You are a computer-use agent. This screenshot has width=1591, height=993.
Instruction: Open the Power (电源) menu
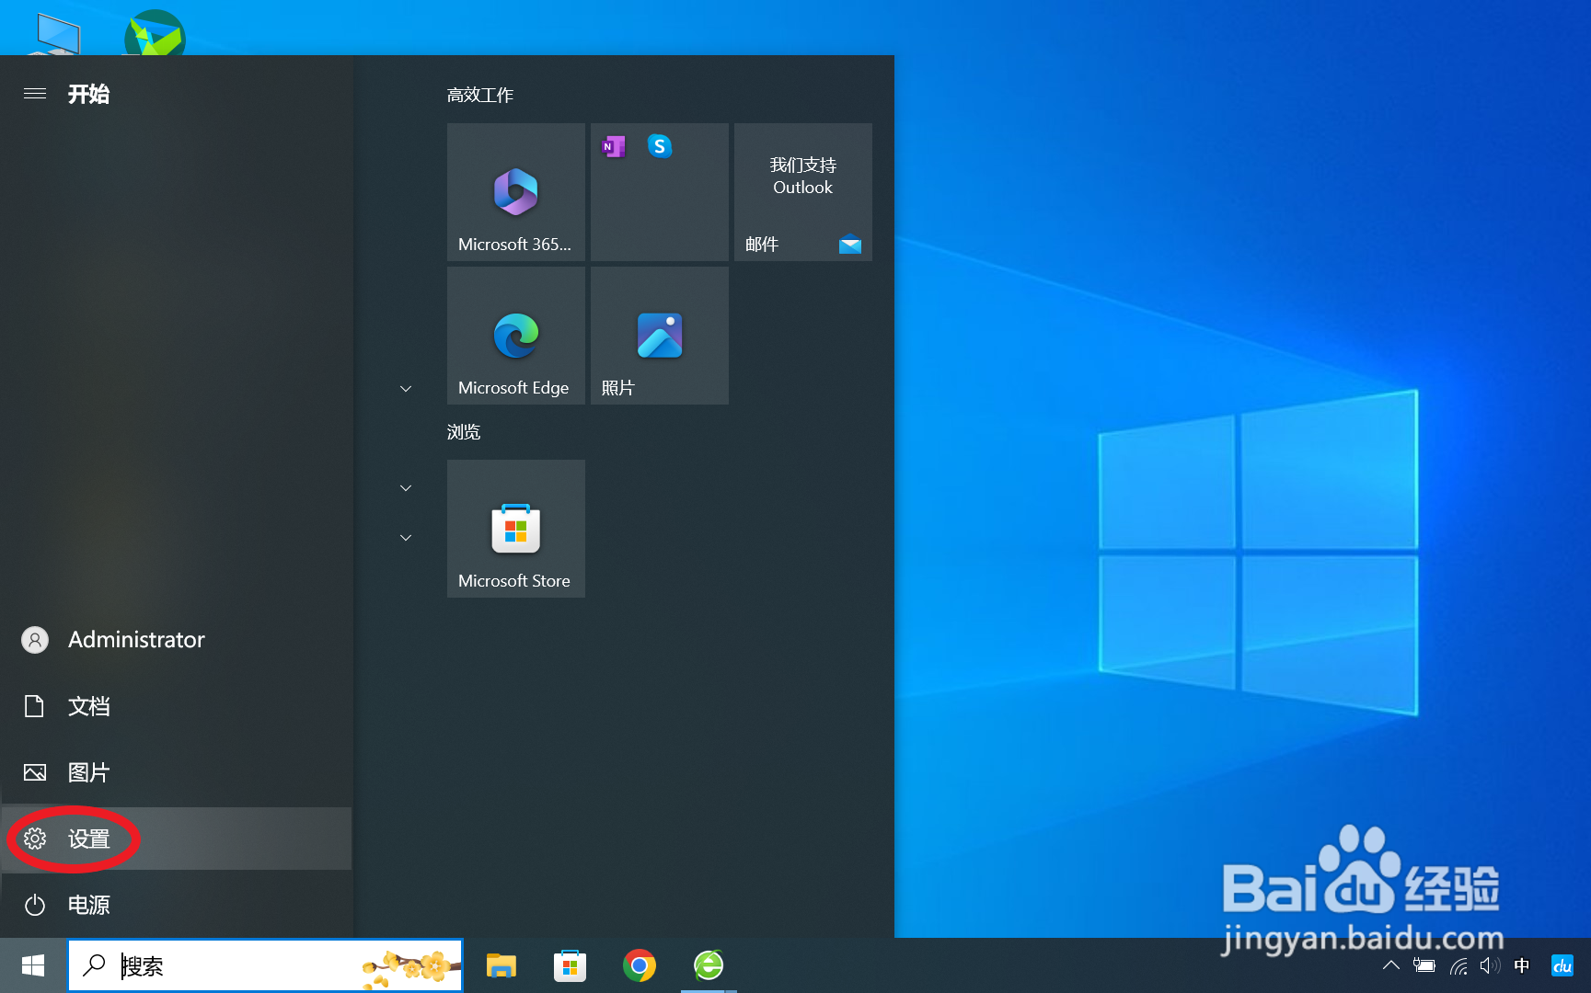[176, 905]
